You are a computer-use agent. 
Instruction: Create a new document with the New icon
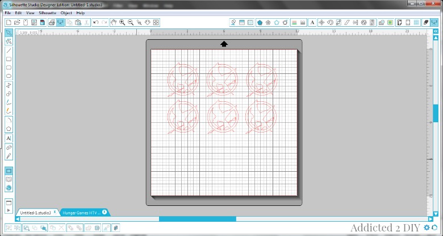[9, 23]
